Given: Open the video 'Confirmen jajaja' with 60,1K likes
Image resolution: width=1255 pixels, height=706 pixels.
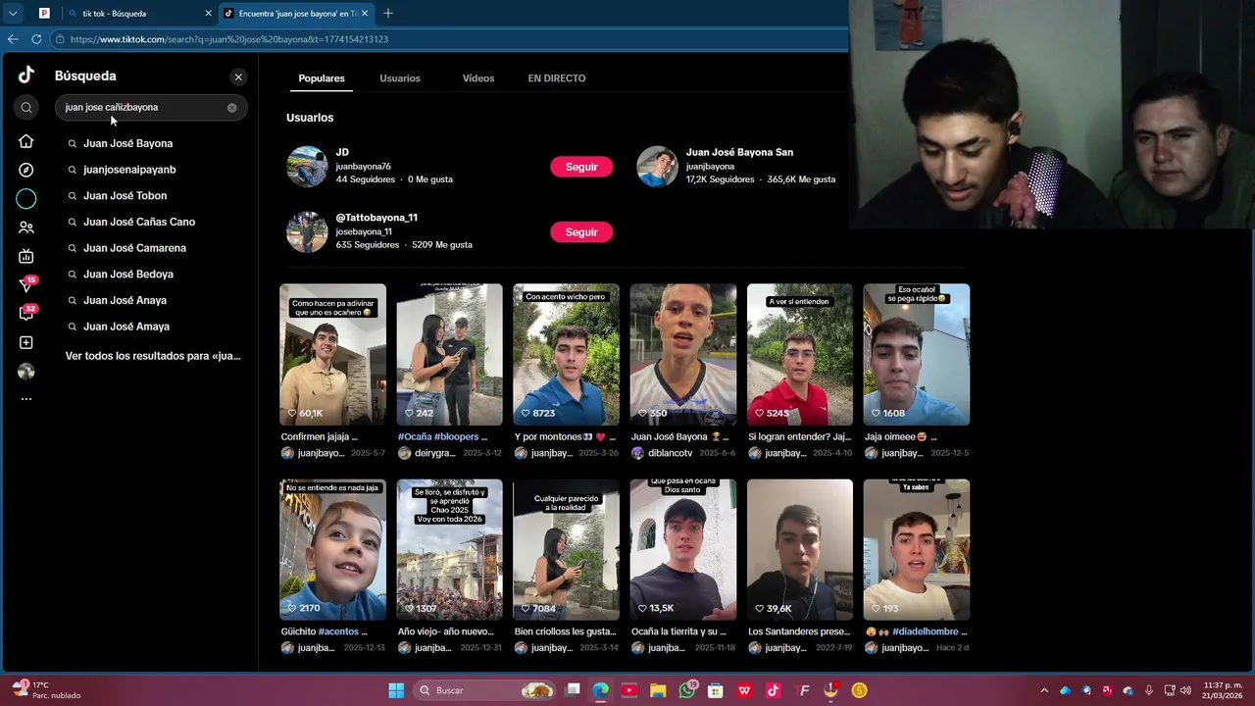Looking at the screenshot, I should [x=332, y=355].
